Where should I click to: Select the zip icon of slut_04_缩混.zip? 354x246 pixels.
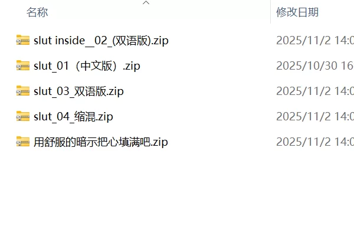23,116
